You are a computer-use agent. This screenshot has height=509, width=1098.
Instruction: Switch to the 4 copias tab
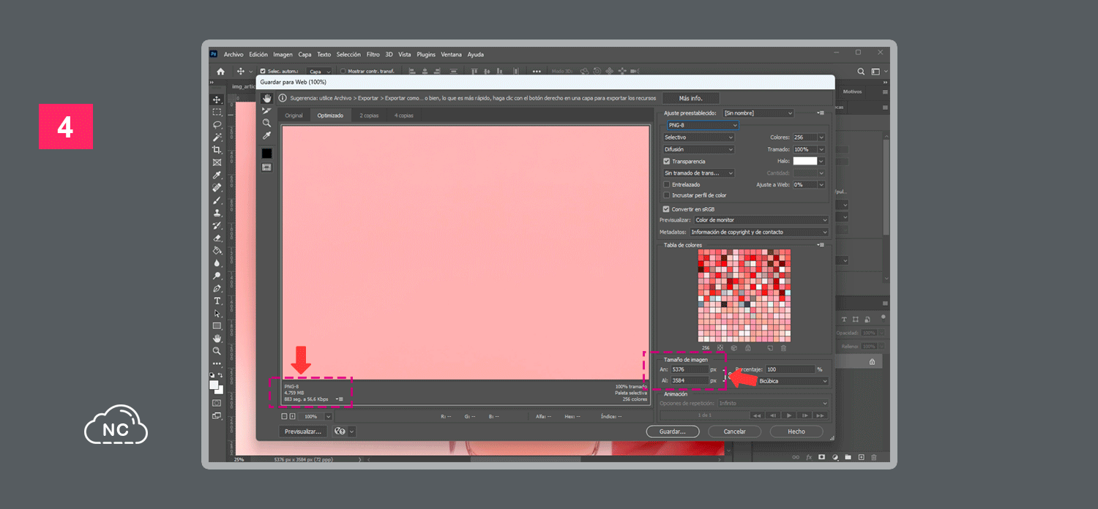click(404, 116)
